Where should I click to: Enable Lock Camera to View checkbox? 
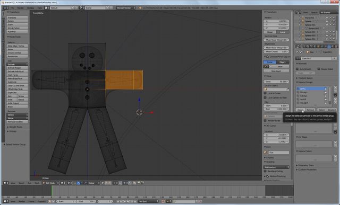(265, 97)
